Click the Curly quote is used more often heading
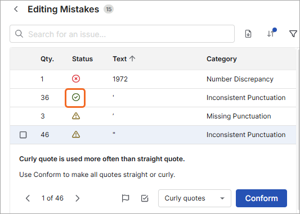This screenshot has height=214, width=300. point(102,158)
